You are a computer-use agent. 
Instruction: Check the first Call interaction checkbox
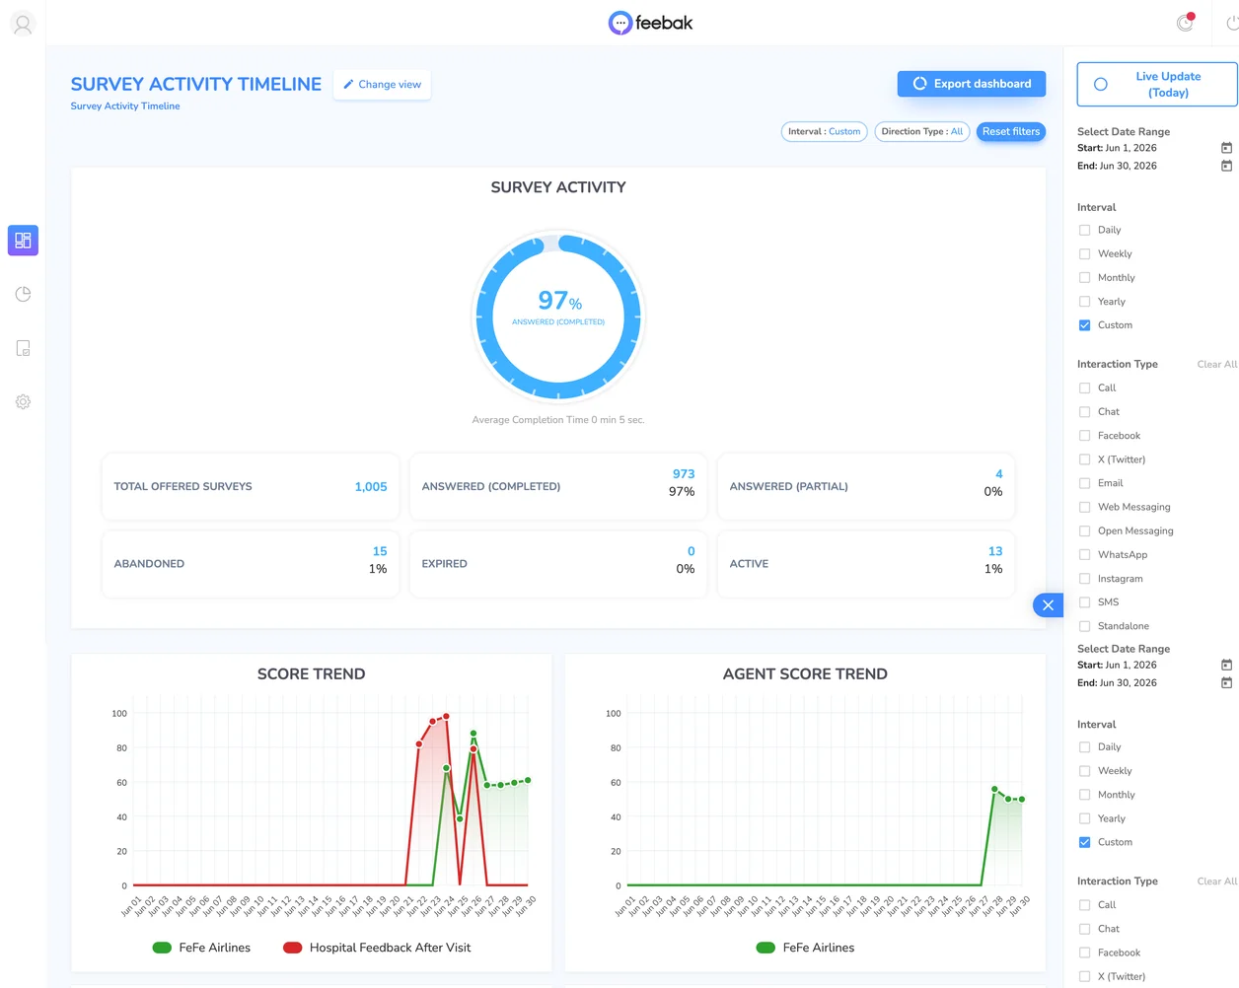pos(1085,388)
